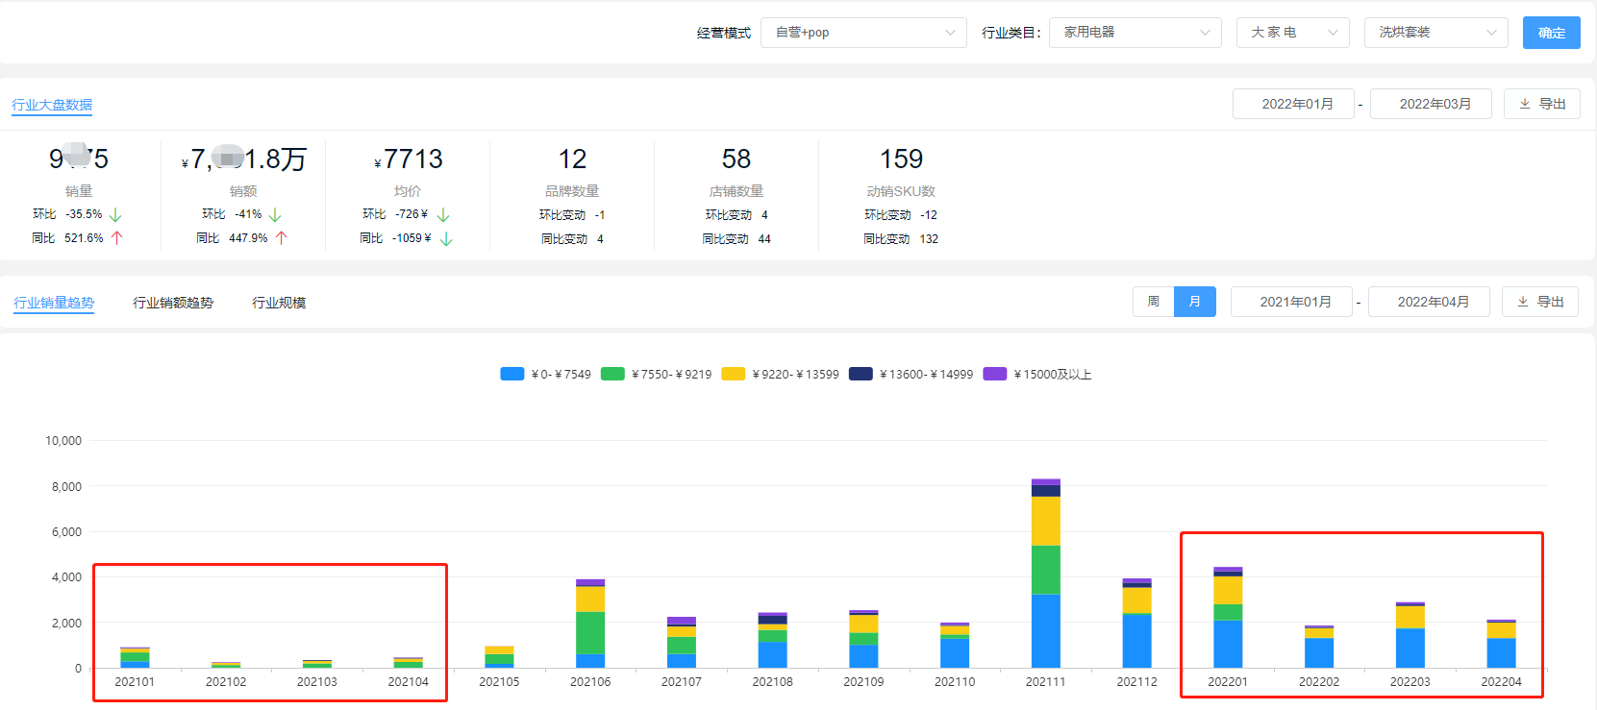Click the 销额 同比 up arrow icon
Image resolution: width=1597 pixels, height=710 pixels.
282,237
